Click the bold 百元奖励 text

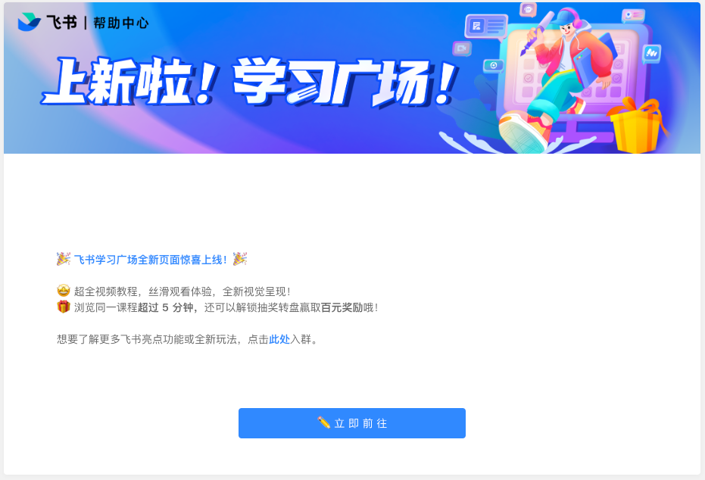[342, 307]
